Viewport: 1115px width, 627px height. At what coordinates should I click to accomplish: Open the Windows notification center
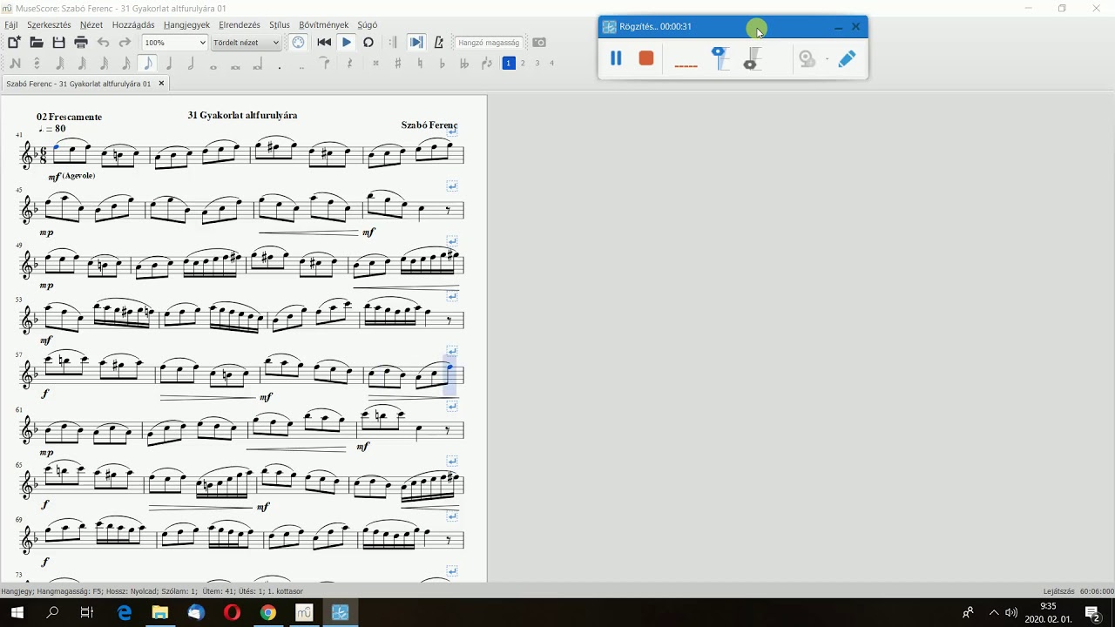pos(1092,613)
